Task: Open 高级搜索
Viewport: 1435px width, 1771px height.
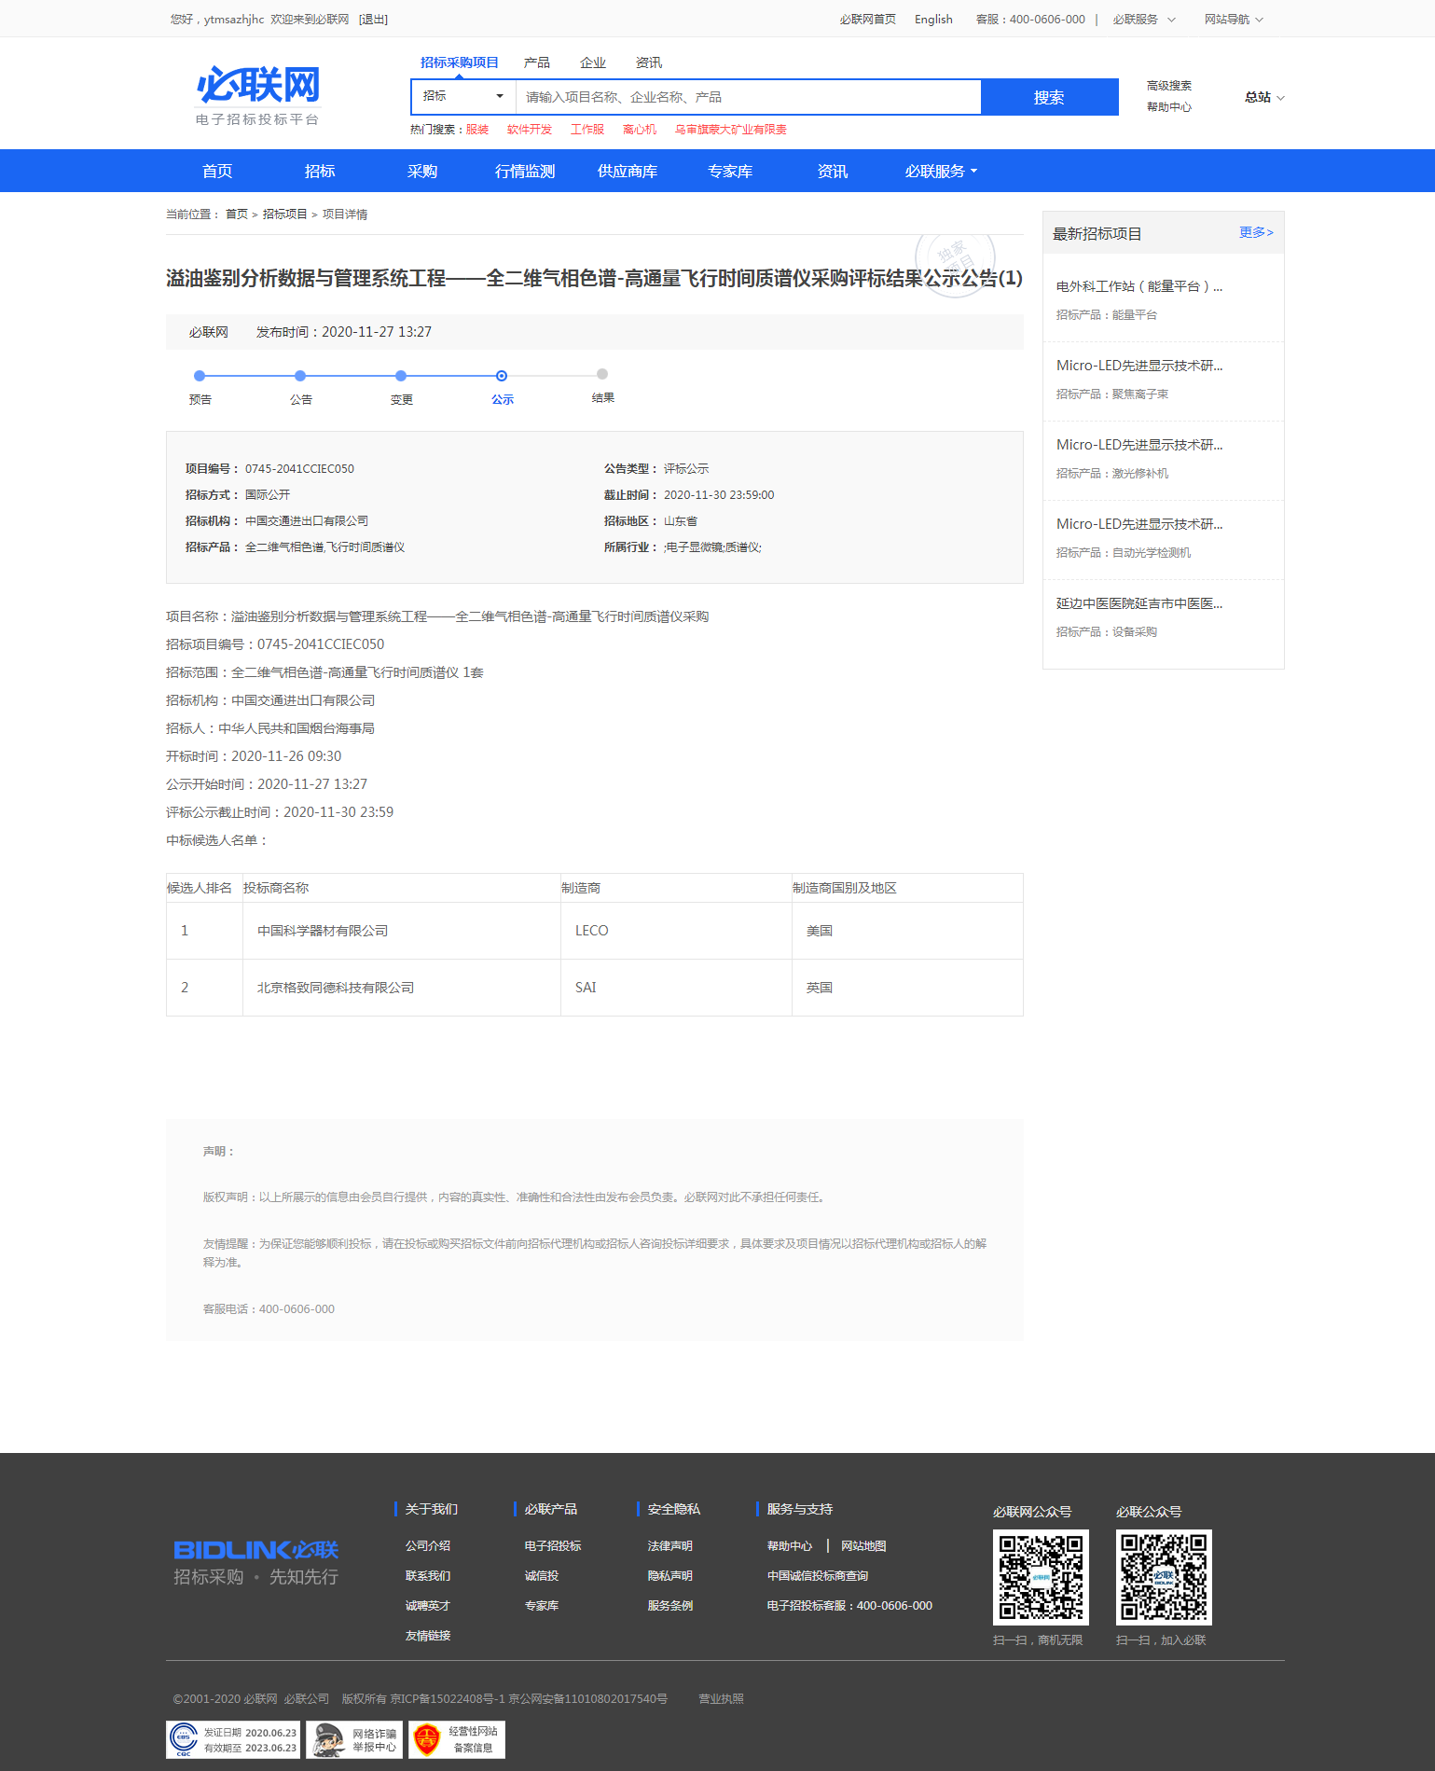Action: point(1169,86)
